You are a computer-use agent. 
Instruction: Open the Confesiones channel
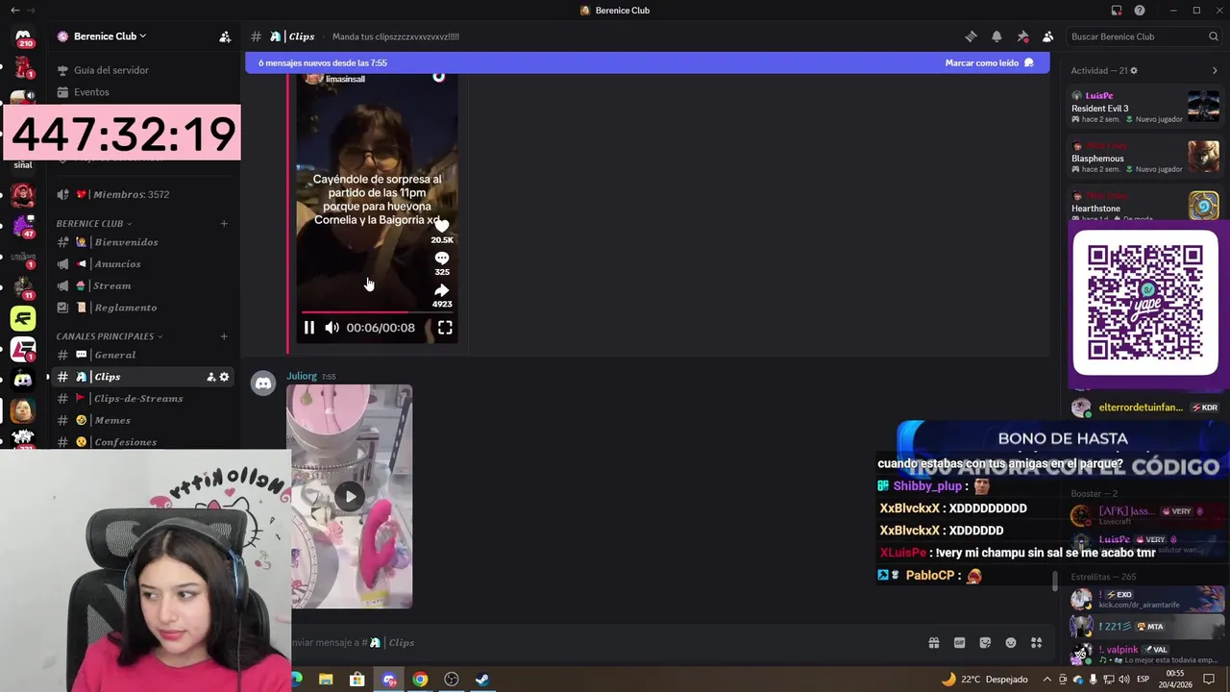tap(125, 442)
